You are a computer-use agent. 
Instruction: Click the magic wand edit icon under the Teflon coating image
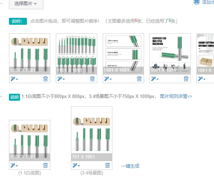(x=106, y=79)
